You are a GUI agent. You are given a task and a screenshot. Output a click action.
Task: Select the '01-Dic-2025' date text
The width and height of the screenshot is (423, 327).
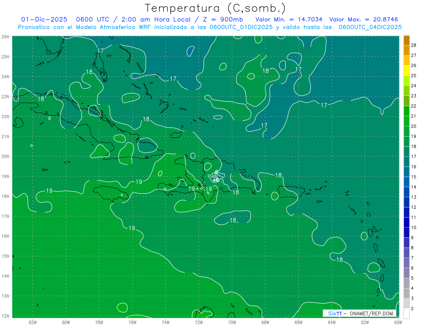click(x=44, y=19)
